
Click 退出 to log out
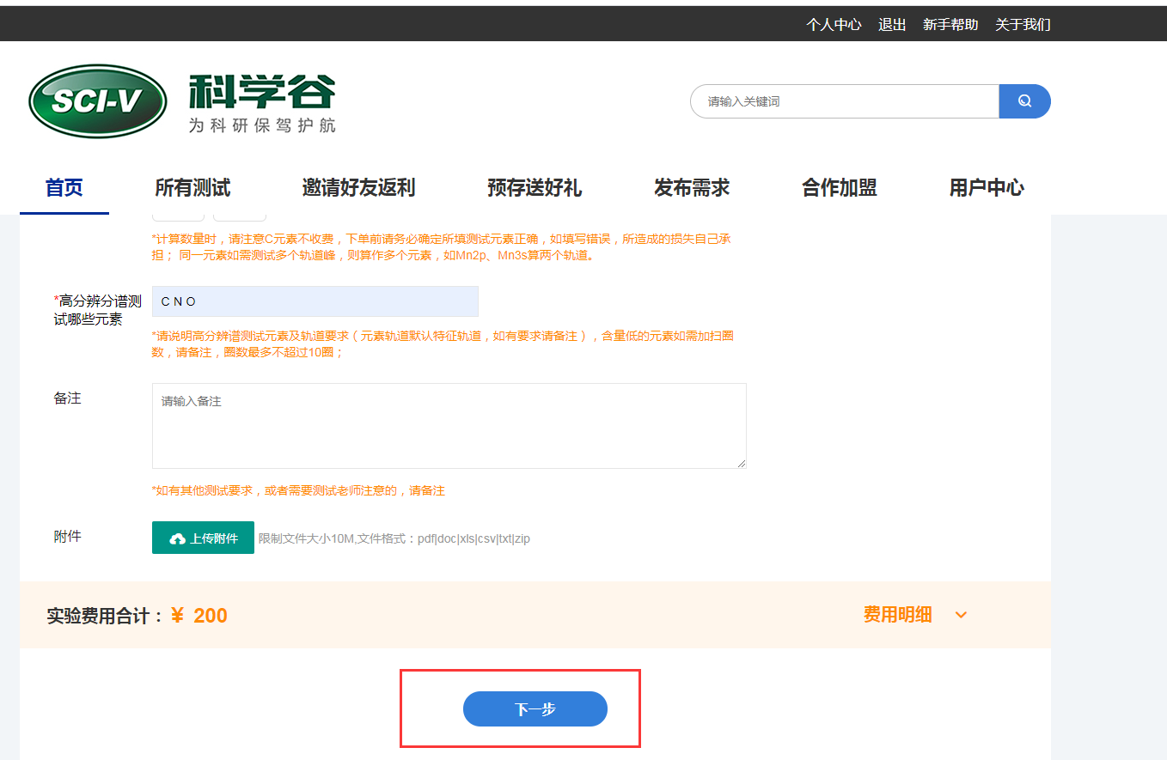click(892, 25)
